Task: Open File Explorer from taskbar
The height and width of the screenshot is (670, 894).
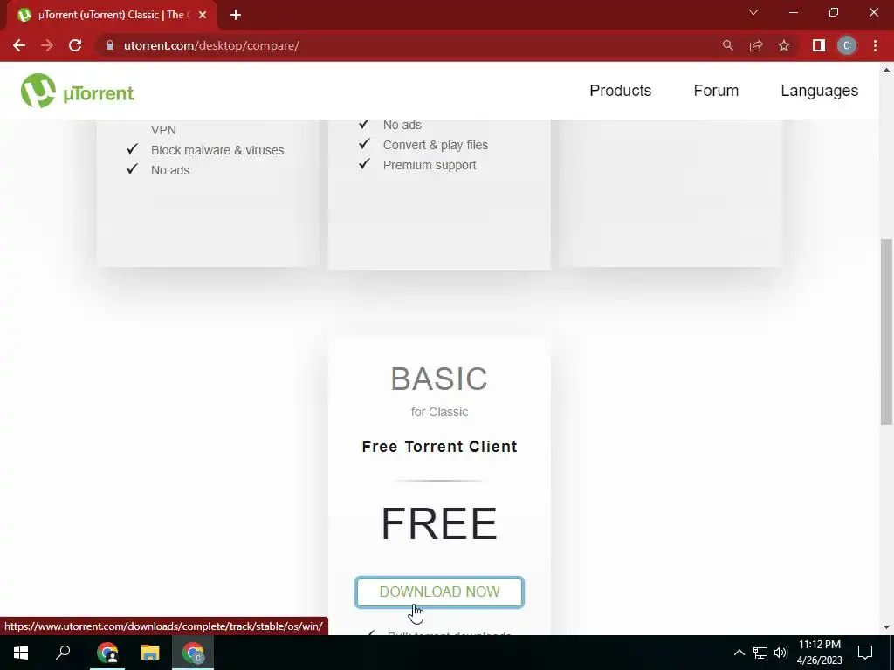Action: click(150, 653)
